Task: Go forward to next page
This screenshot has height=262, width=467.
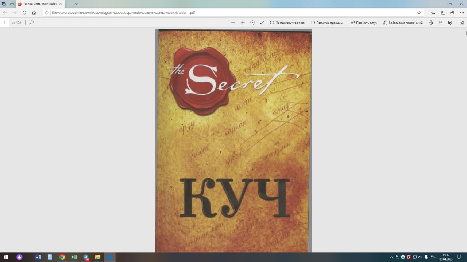Action: point(15,12)
